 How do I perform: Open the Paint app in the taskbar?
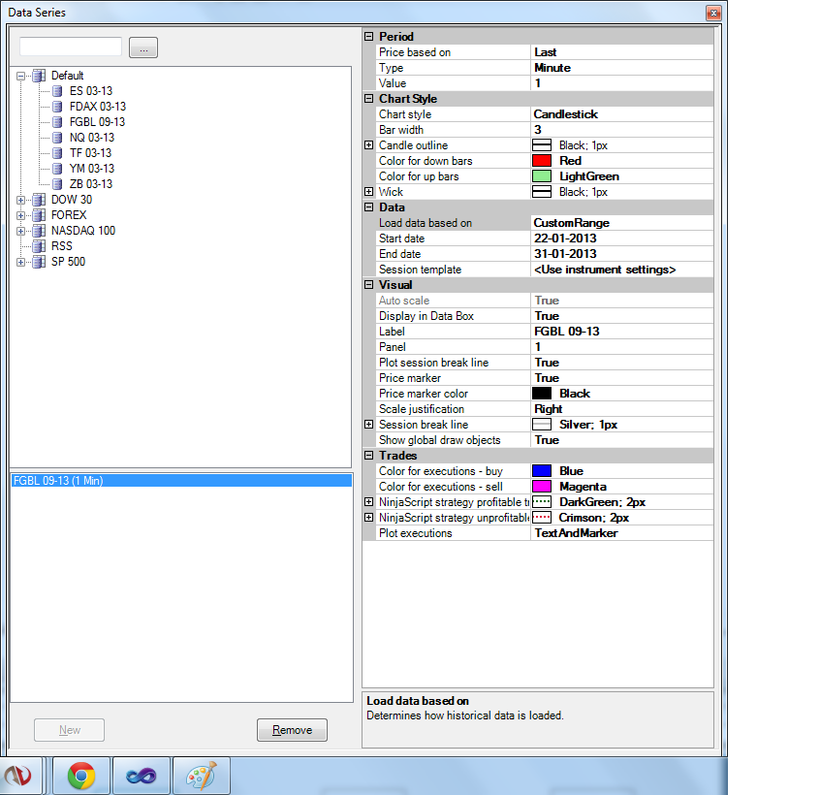[202, 776]
